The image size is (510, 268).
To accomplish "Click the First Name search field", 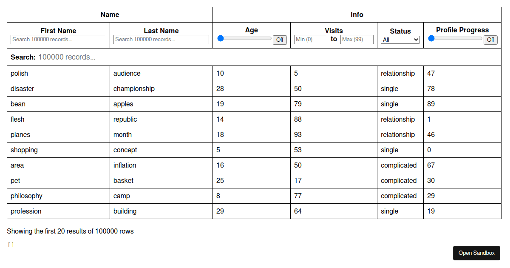I will point(58,39).
